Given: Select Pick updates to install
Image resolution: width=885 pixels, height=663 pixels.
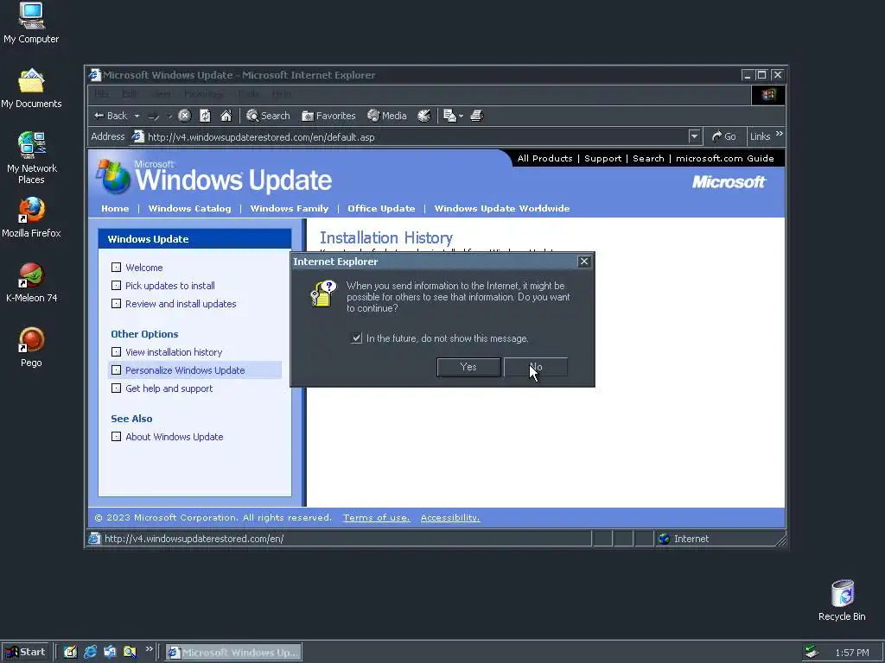Looking at the screenshot, I should [170, 285].
